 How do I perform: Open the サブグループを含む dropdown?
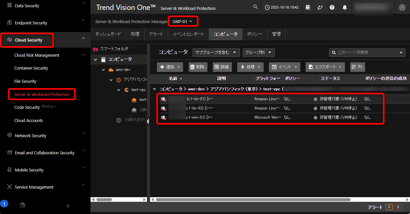[x=216, y=52]
